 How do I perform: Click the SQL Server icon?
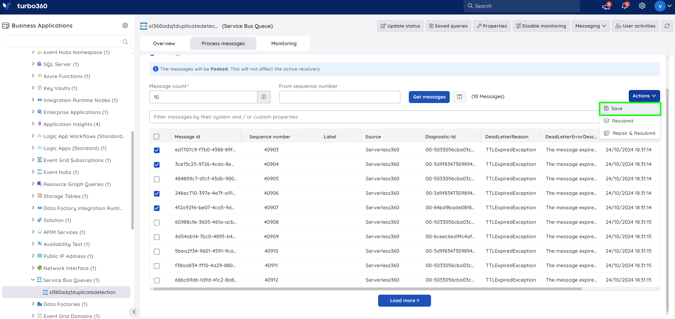pos(40,64)
